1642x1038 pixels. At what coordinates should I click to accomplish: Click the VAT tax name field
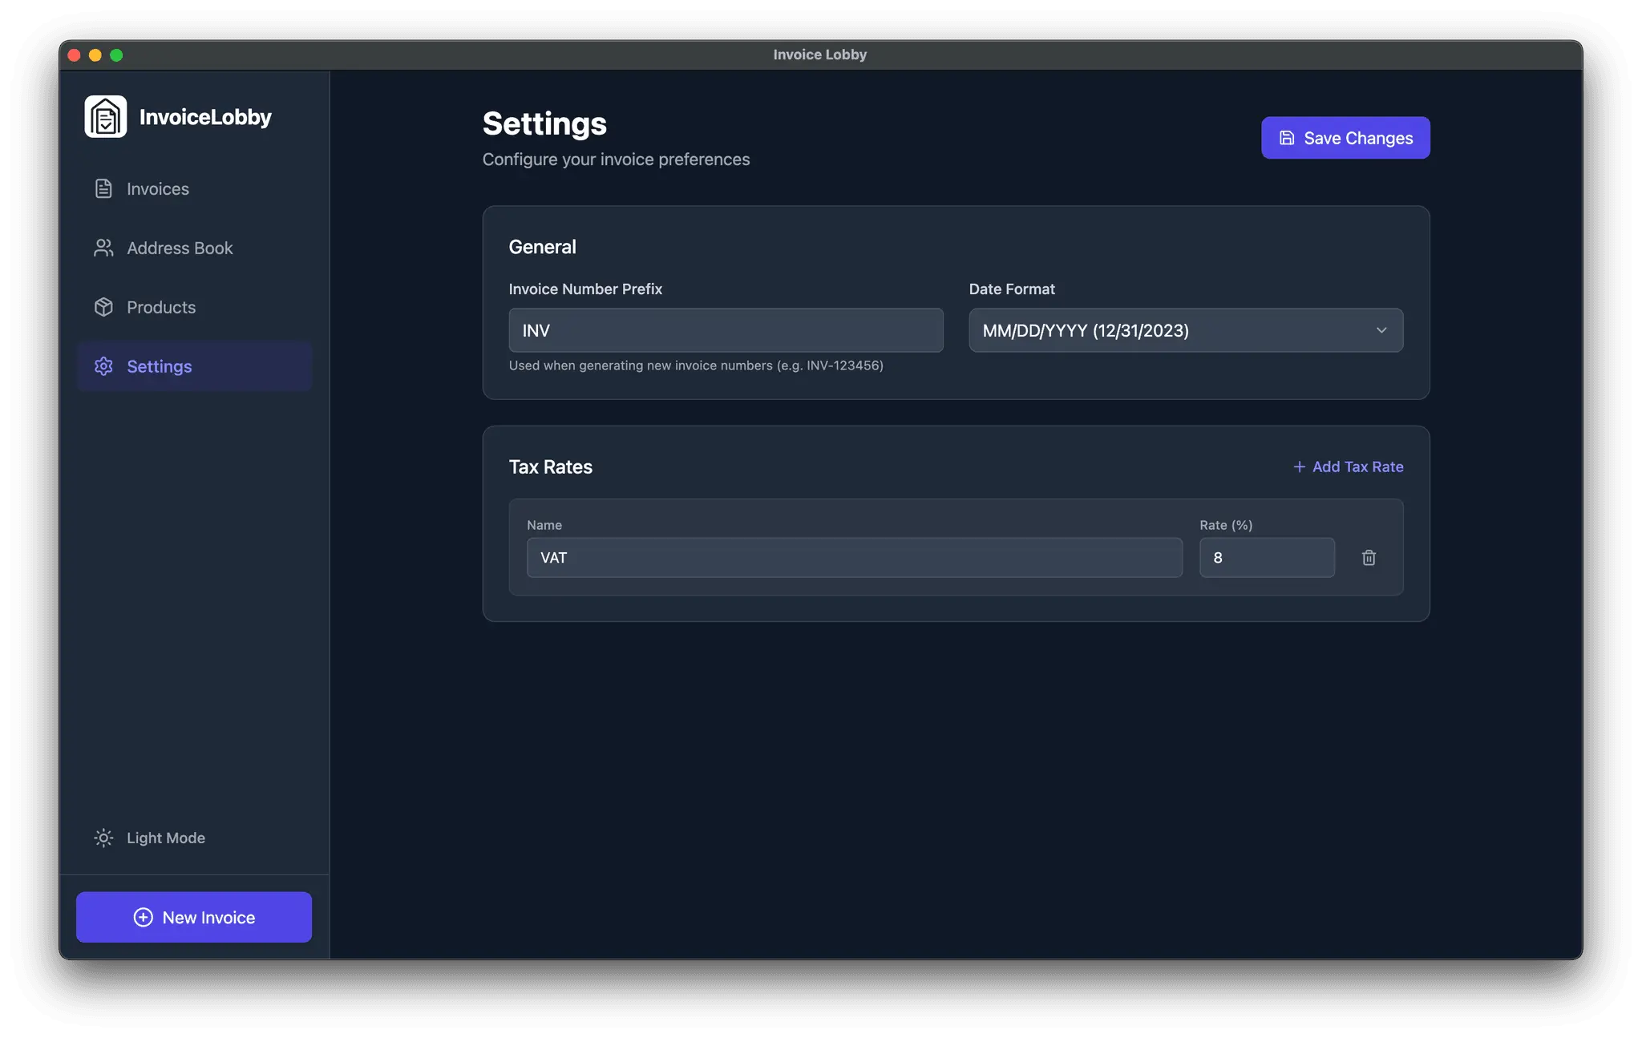coord(854,558)
